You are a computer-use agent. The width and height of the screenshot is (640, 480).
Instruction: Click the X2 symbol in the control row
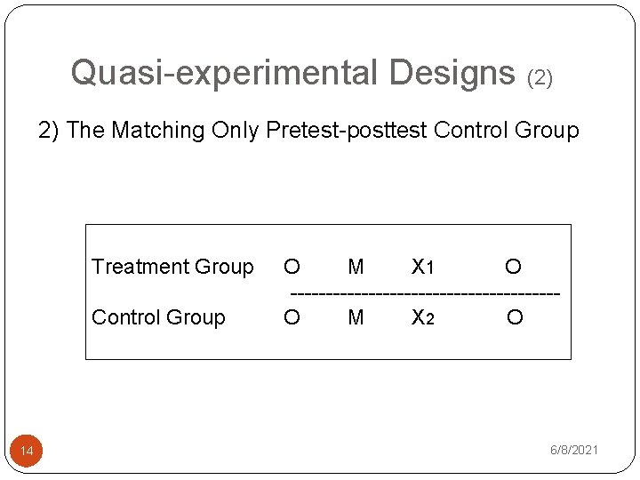(x=423, y=317)
